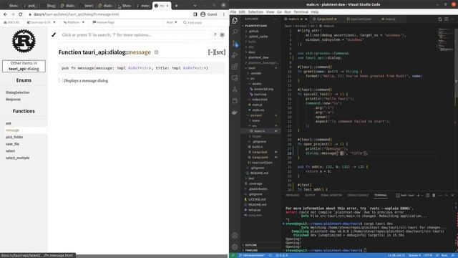This screenshot has height=258, width=458.
Task: Reload the browser page
Action: 21,14
